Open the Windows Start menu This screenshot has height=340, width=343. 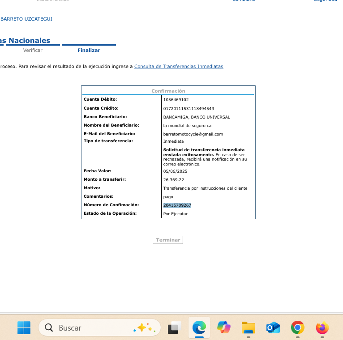[24, 328]
